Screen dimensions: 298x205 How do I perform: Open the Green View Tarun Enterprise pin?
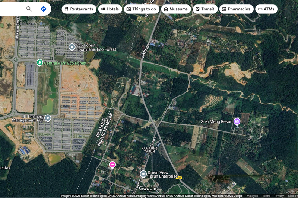[143, 174]
